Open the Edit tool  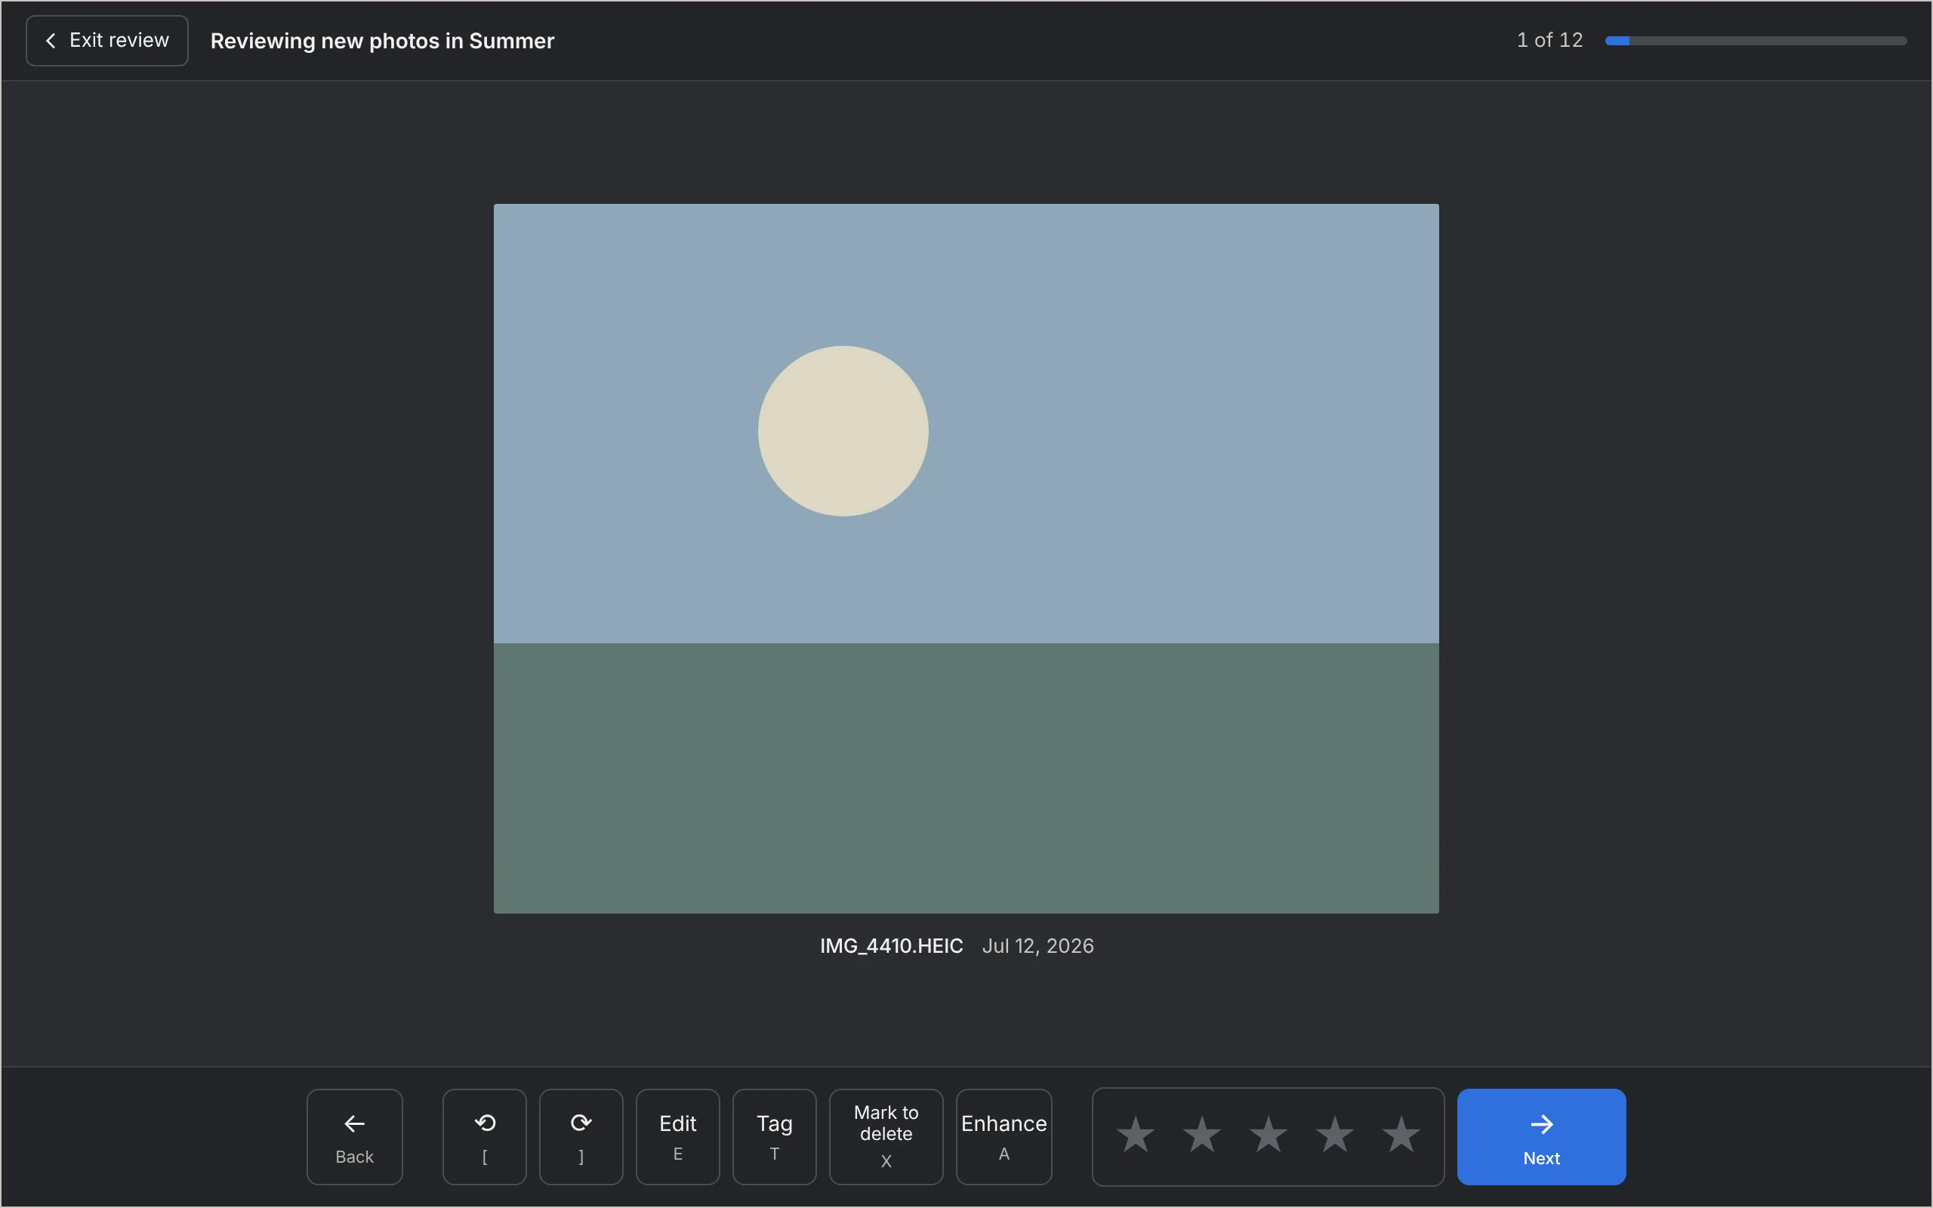tap(678, 1137)
